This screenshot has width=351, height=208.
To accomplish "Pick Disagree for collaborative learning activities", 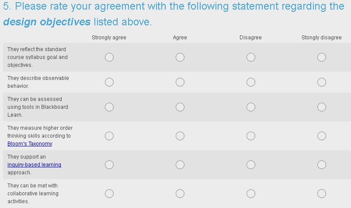I will tap(251, 194).
